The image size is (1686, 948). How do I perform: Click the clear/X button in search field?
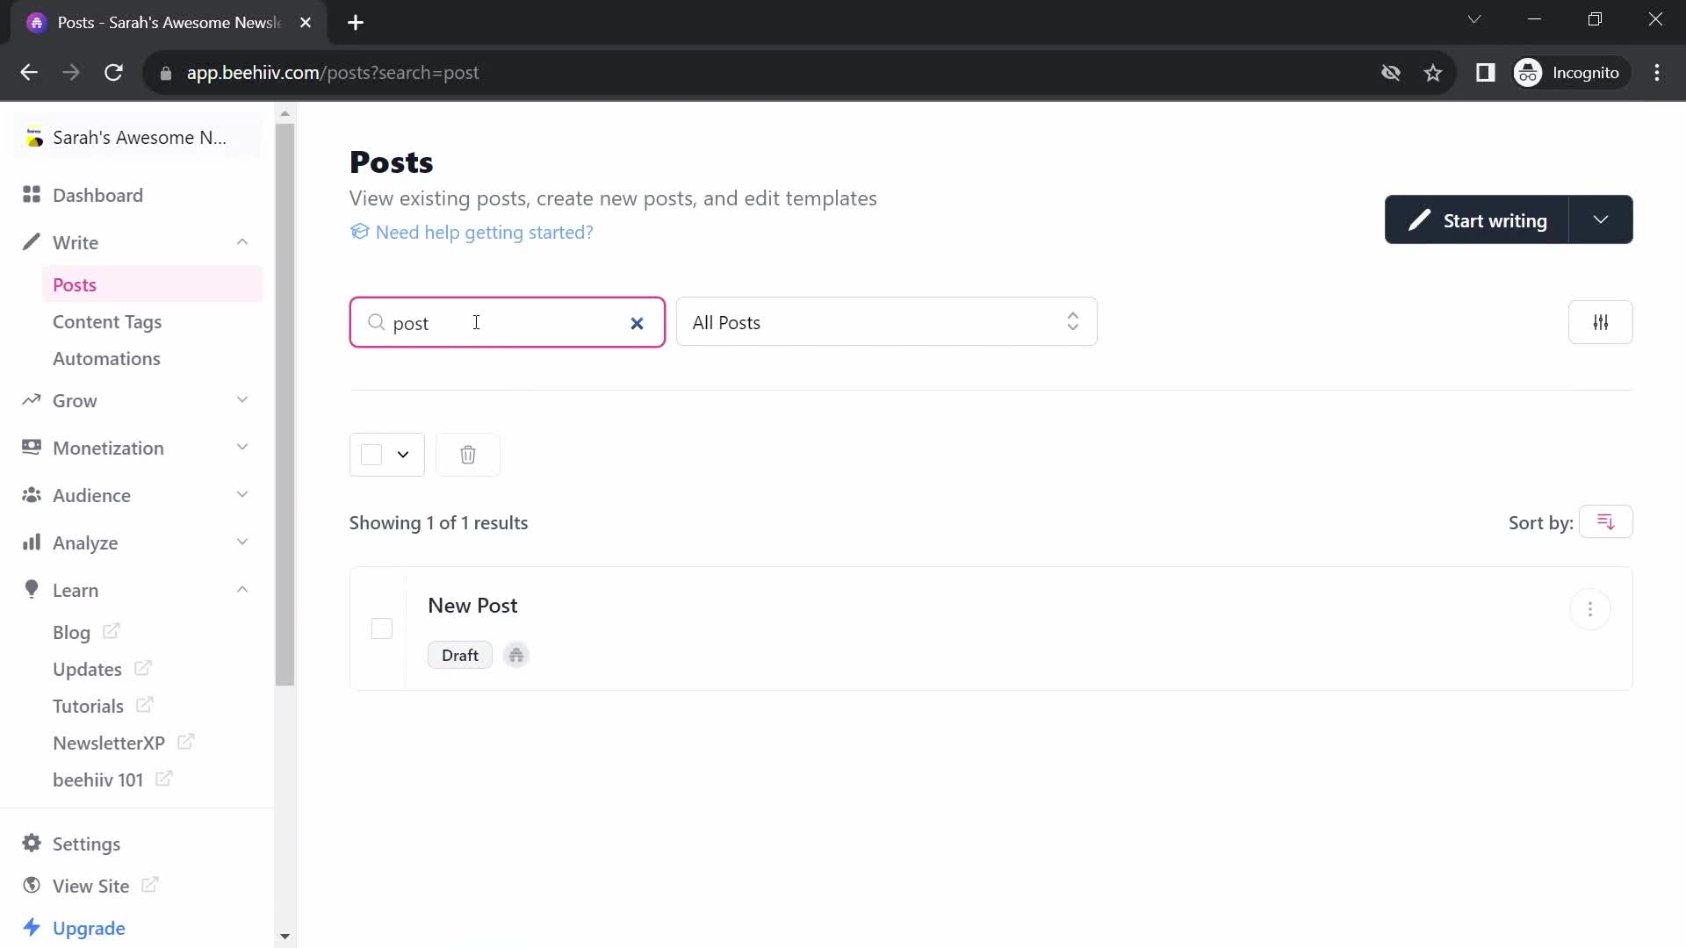pyautogui.click(x=638, y=324)
